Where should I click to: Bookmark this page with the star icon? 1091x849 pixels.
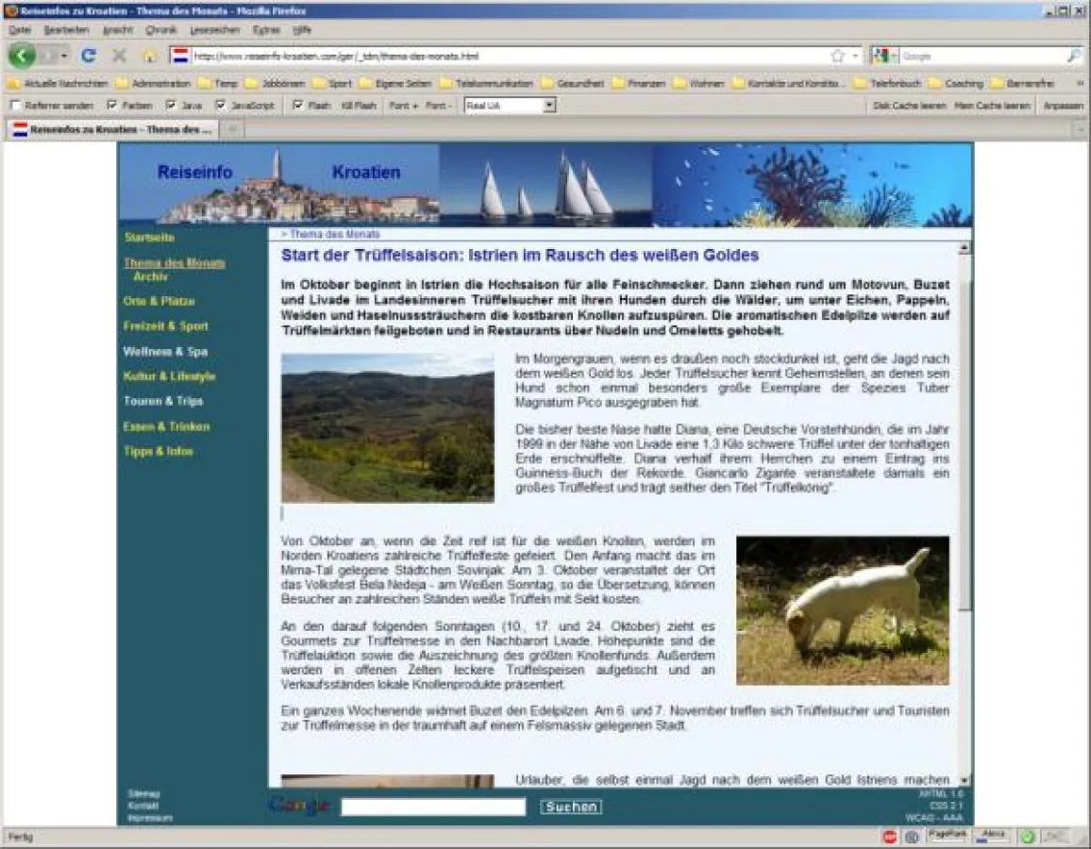pos(837,56)
